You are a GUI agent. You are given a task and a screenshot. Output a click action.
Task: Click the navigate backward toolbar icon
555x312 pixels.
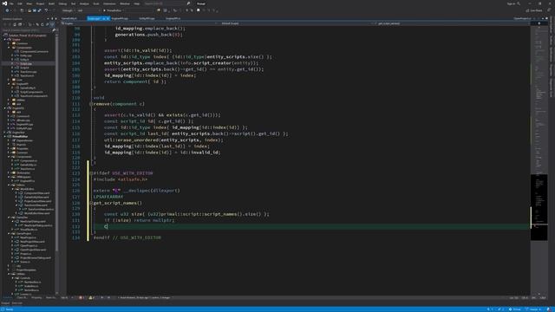click(x=7, y=10)
